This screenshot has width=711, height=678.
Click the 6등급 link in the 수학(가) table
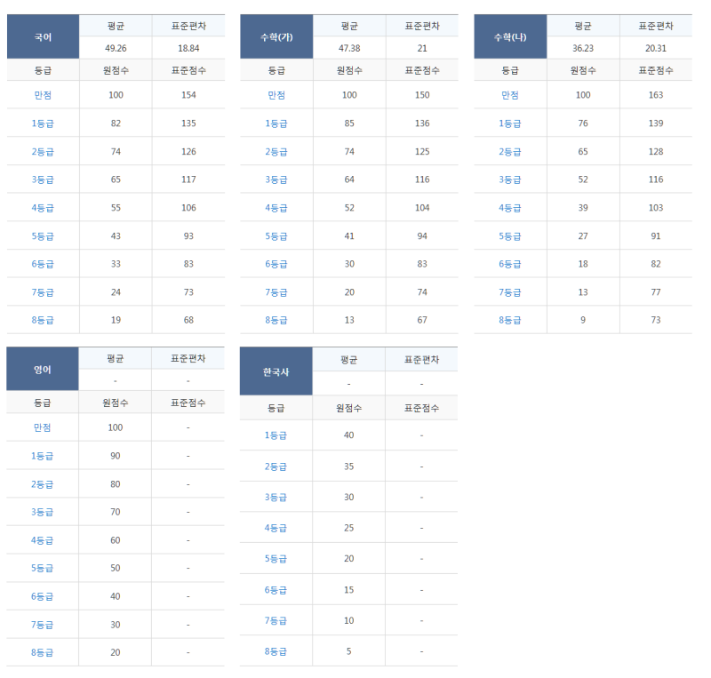click(276, 264)
